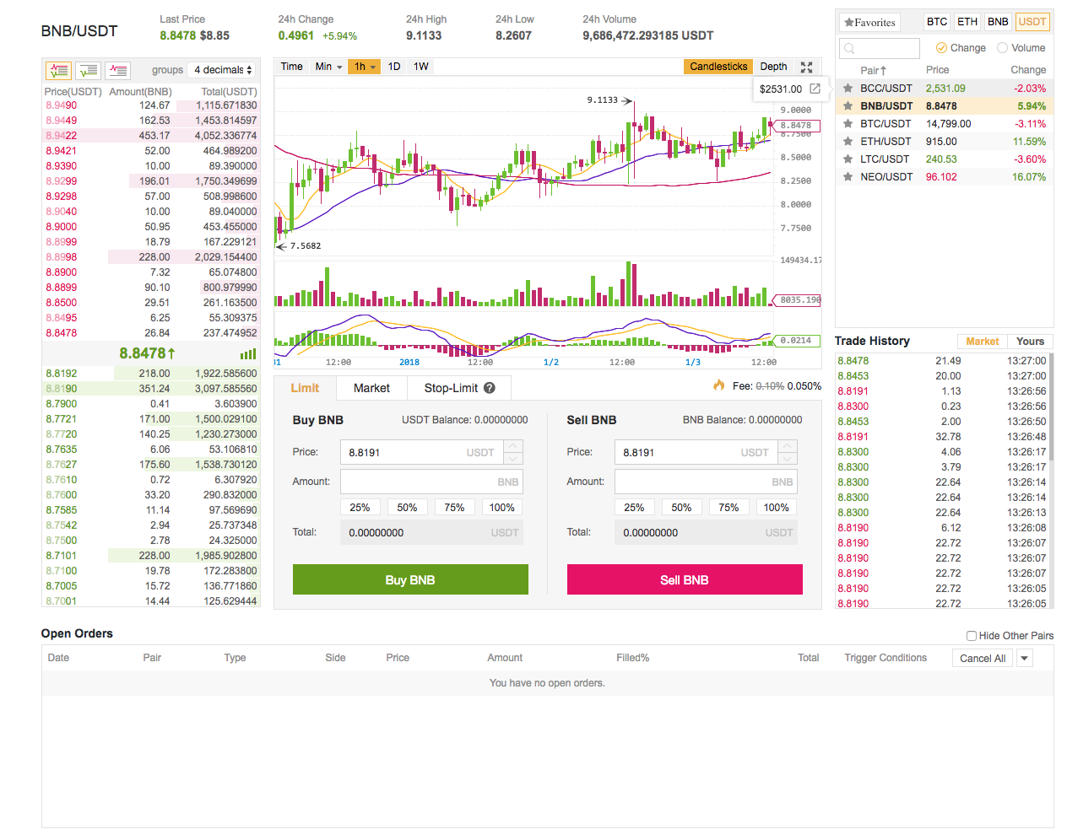Select the Volume radio option
This screenshot has width=1067, height=840.
coord(1002,48)
